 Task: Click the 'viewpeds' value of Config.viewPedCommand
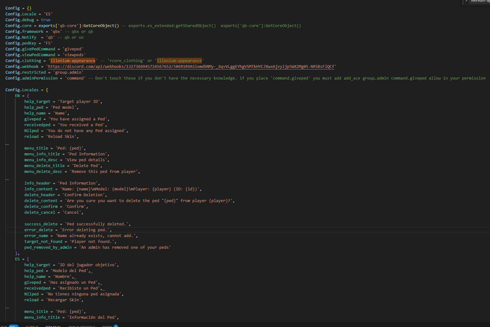point(74,55)
